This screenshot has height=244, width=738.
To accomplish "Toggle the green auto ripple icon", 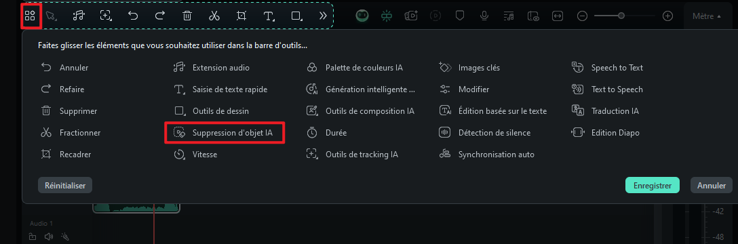I will 387,16.
